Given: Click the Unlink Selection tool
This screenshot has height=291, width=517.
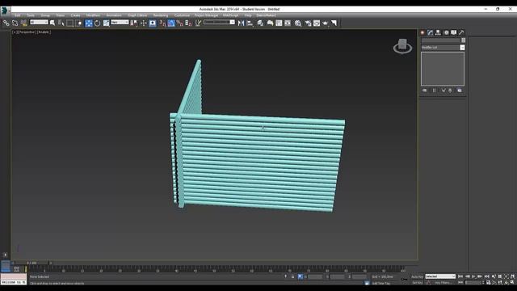Looking at the screenshot, I should pyautogui.click(x=15, y=23).
